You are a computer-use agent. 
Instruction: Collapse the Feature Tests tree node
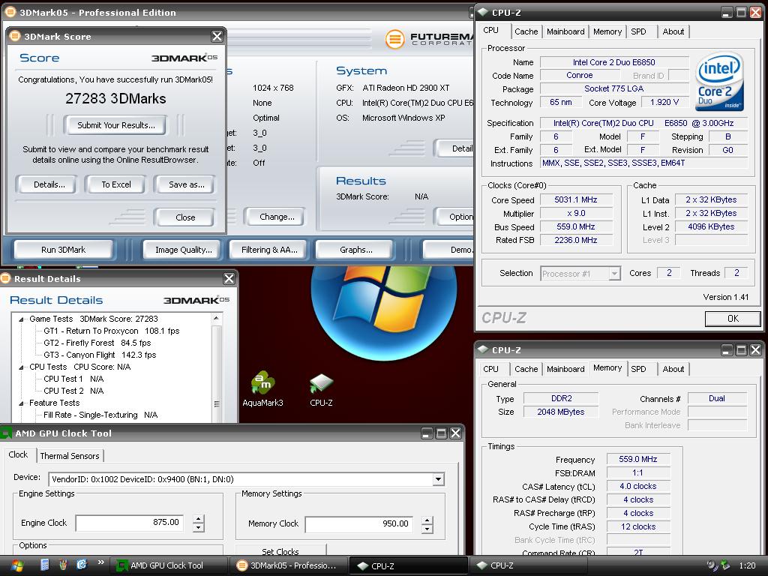pyautogui.click(x=21, y=403)
